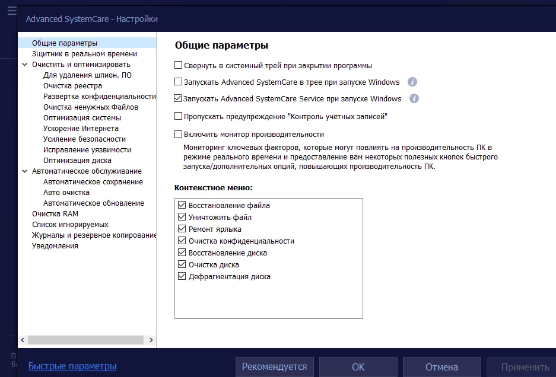
Task: Click the sidebar horizontal scrollbar left arrow
Action: 23,340
